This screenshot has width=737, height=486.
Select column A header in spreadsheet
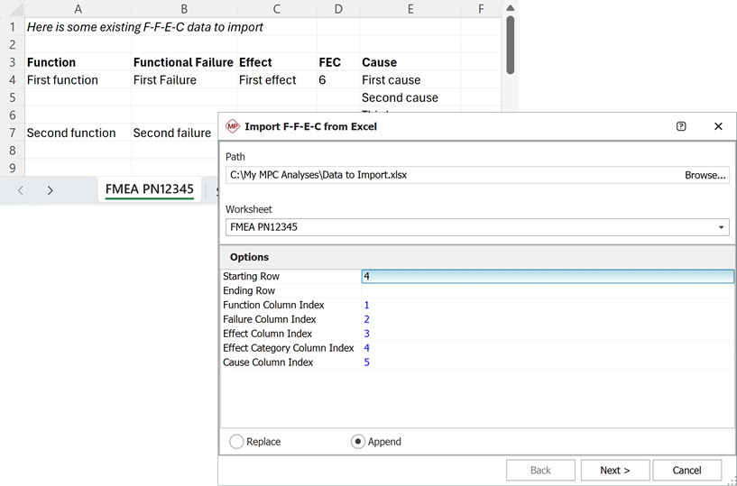tap(78, 9)
